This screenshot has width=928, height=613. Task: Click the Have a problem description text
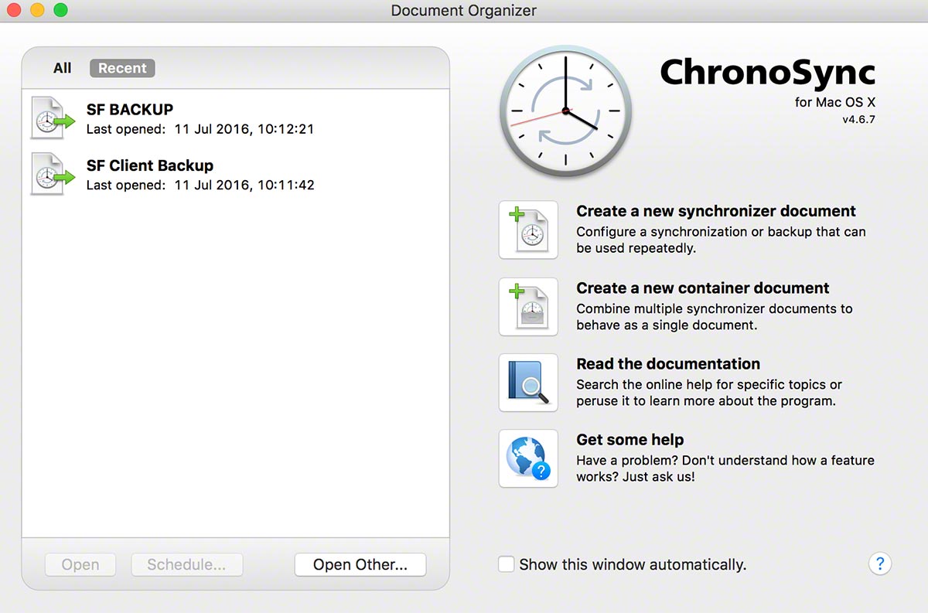point(725,468)
